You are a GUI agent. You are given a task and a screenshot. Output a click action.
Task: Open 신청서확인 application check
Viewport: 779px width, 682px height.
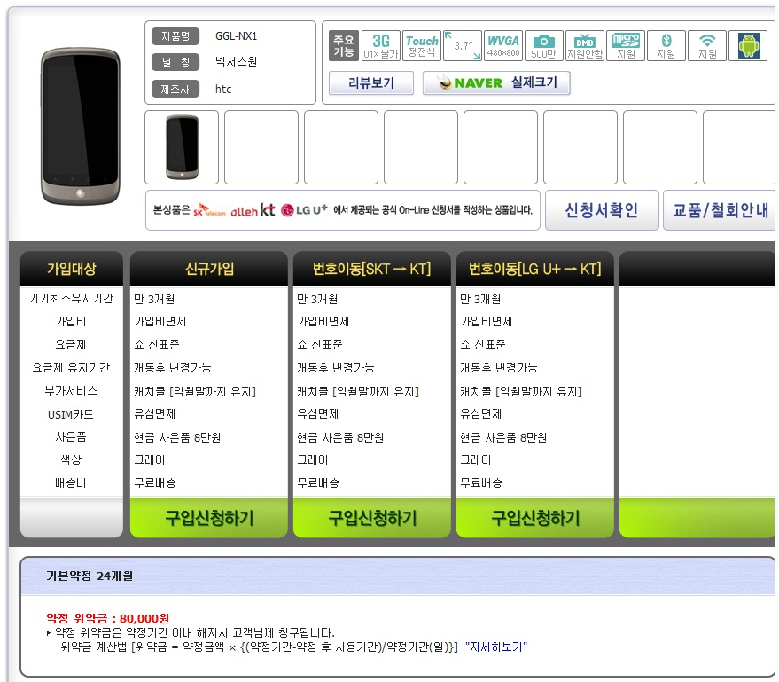[602, 211]
